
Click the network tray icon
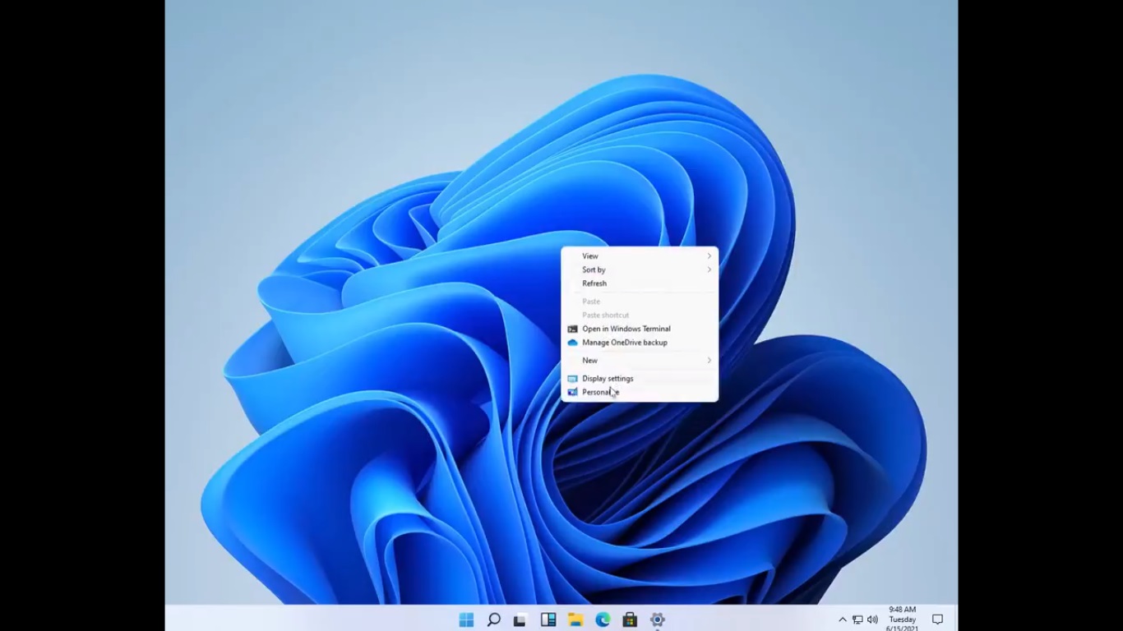pyautogui.click(x=857, y=619)
